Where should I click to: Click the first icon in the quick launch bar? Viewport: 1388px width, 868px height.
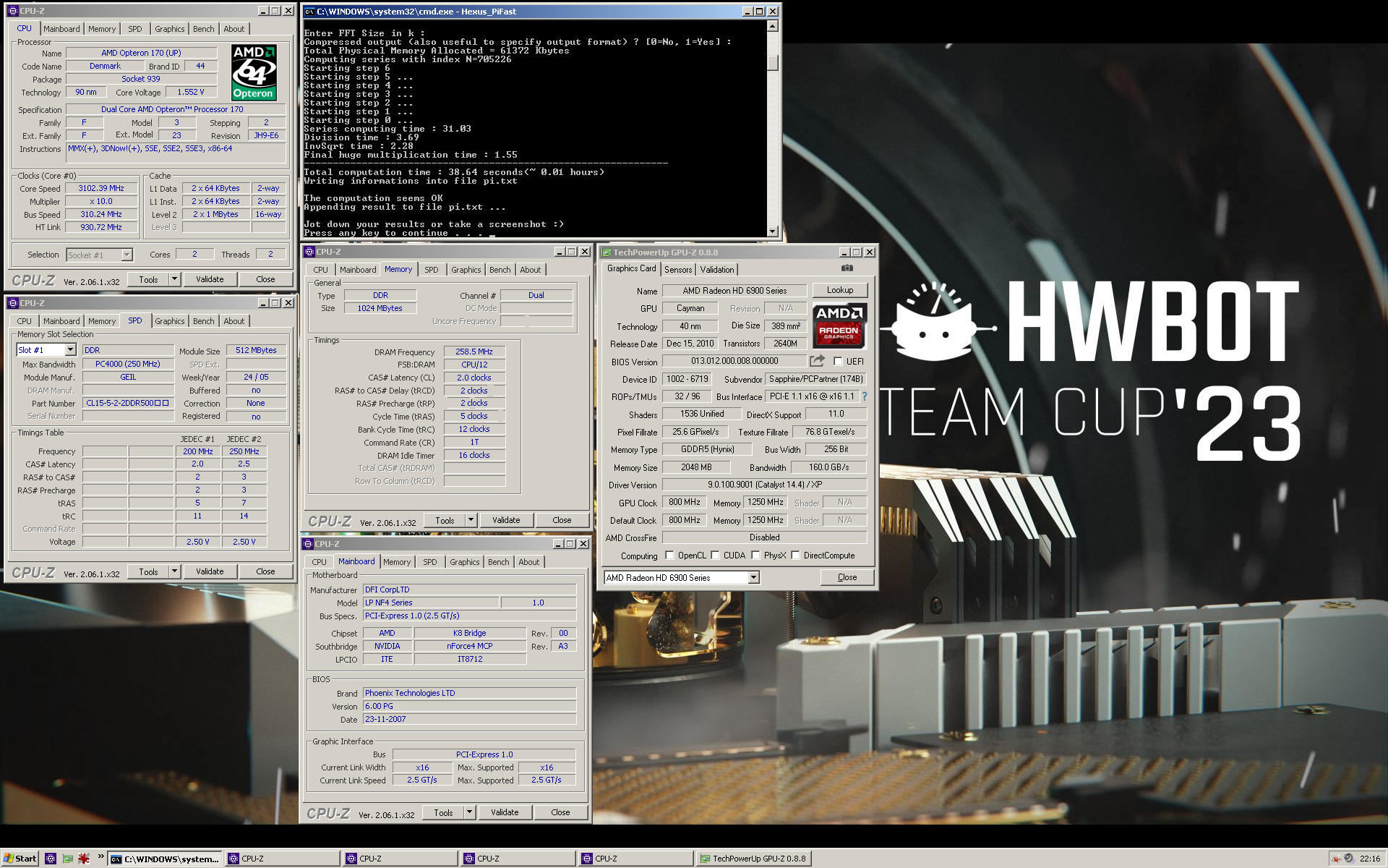[50, 859]
